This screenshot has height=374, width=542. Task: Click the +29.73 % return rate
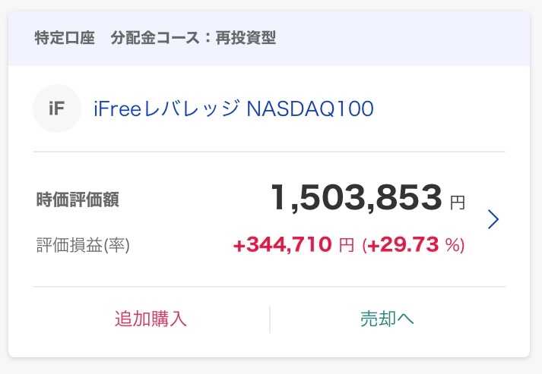[x=414, y=244]
